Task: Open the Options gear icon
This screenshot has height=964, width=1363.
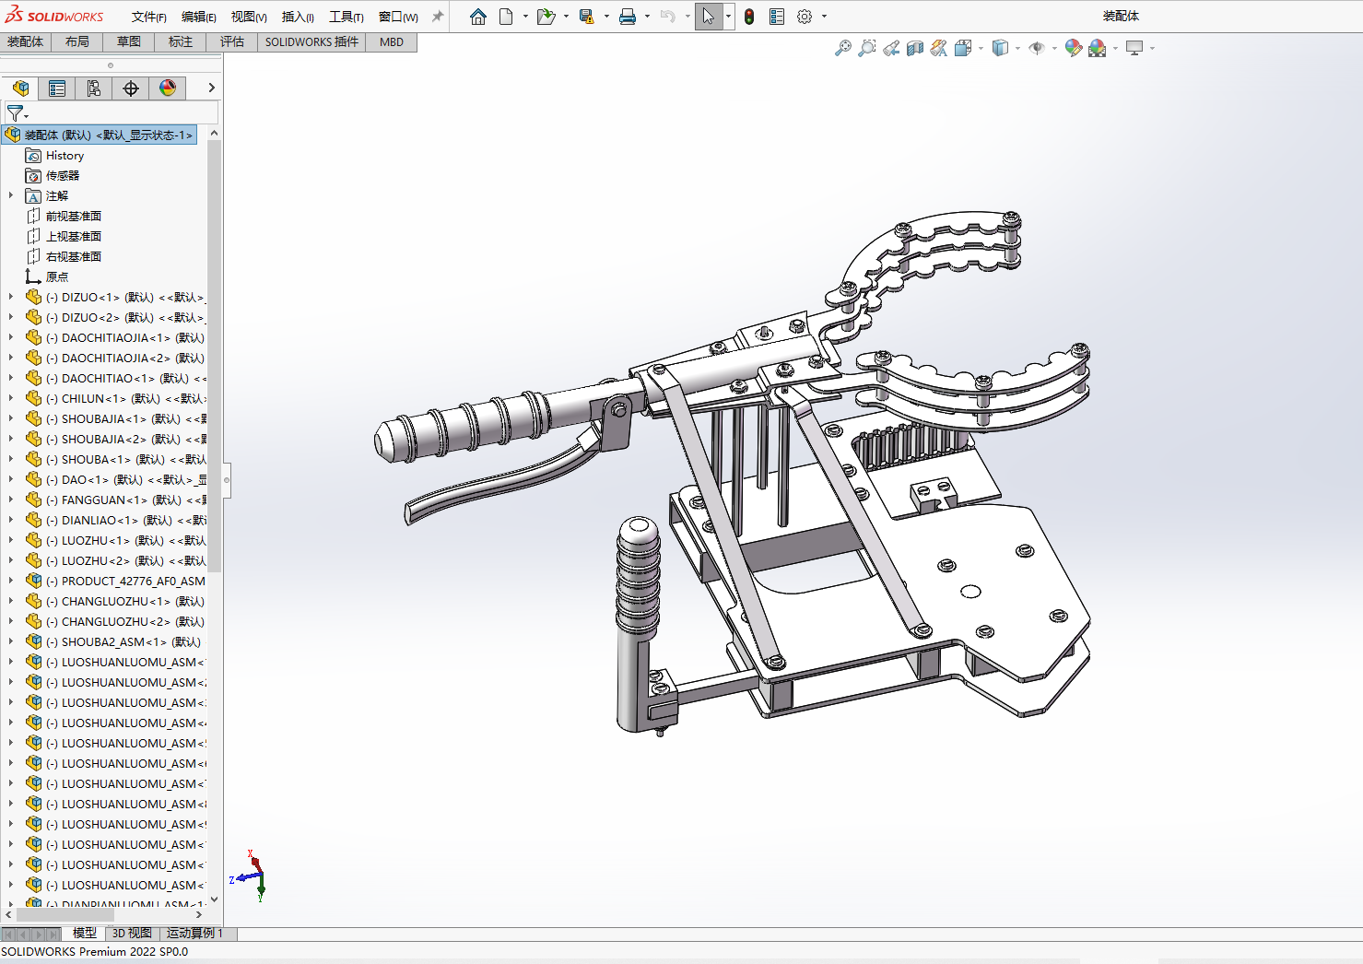Action: [x=805, y=17]
